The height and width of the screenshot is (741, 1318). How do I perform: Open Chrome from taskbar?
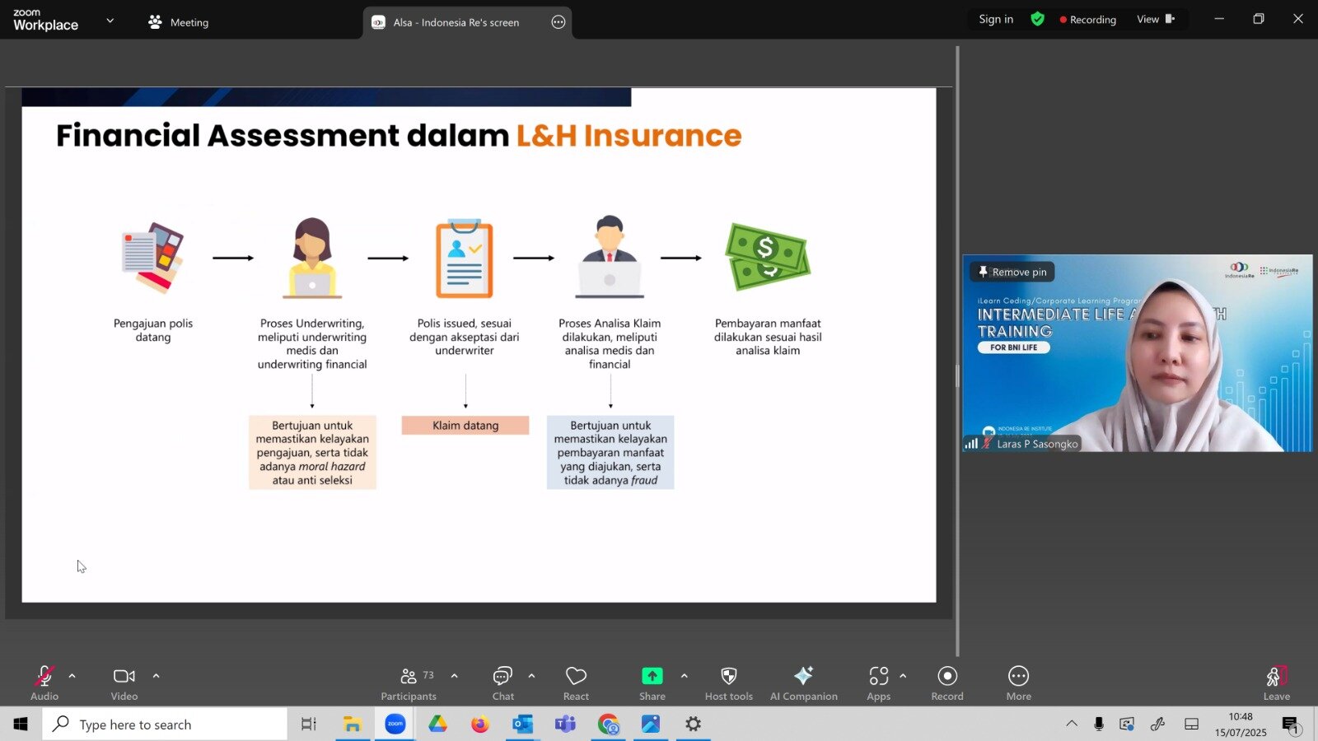[x=609, y=724]
